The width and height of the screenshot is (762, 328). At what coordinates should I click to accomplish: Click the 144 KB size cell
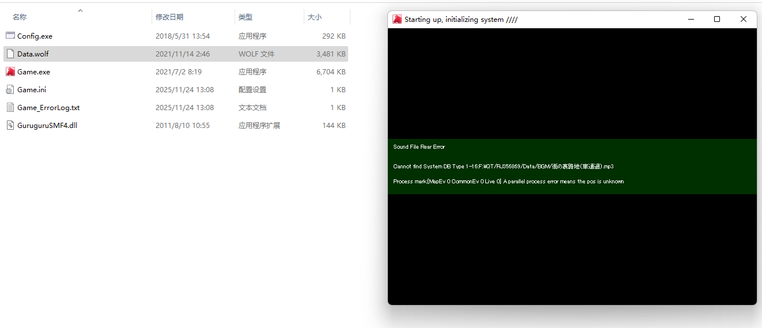334,125
